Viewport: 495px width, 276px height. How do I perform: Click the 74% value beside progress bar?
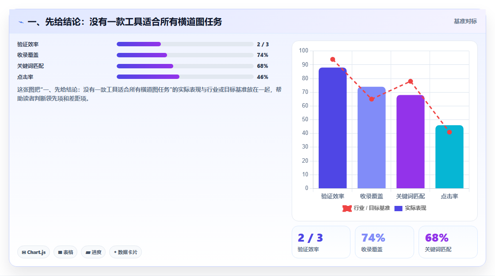(263, 55)
